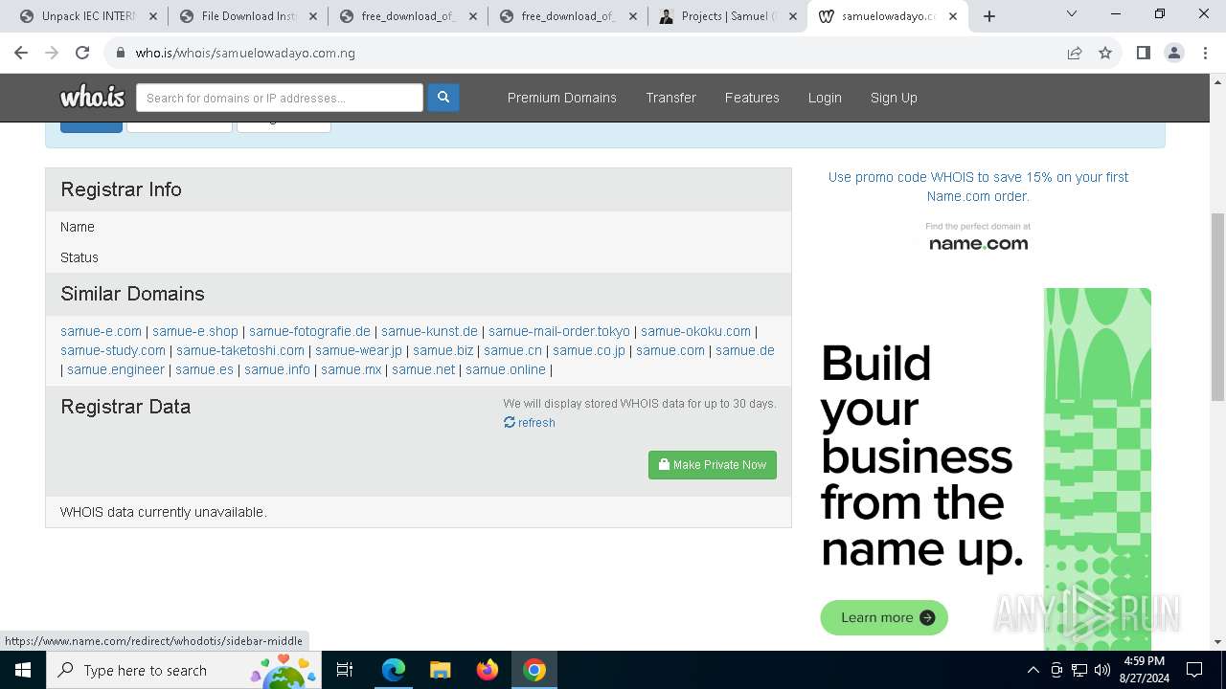Open the samue.cn link
Screen dimensions: 1226x689
[x=512, y=350]
